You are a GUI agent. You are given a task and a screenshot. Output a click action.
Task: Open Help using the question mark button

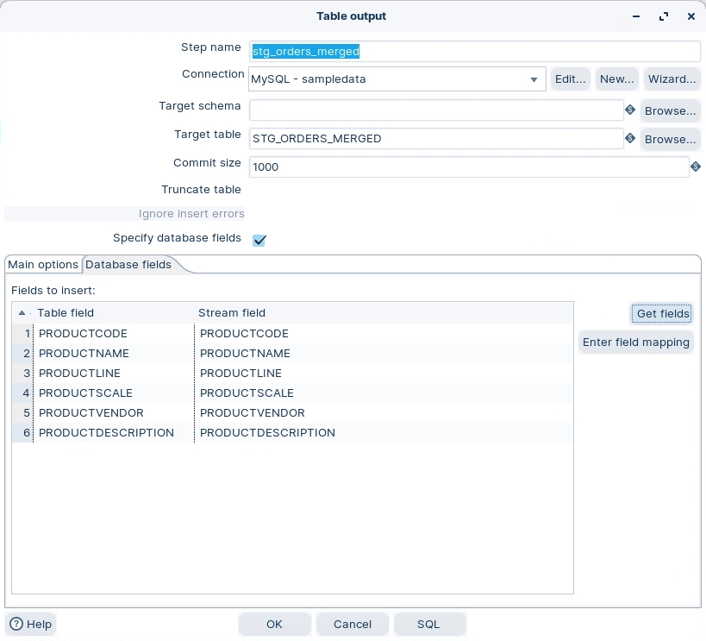[31, 624]
